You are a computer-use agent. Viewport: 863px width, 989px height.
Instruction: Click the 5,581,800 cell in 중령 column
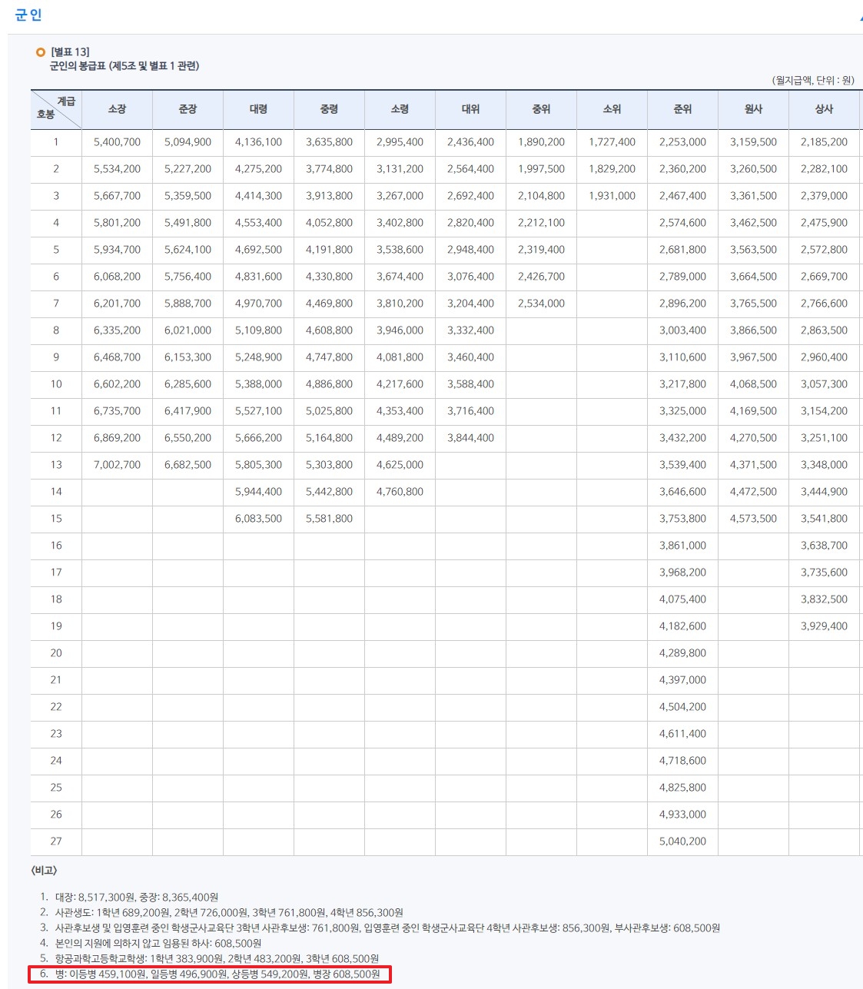(329, 519)
